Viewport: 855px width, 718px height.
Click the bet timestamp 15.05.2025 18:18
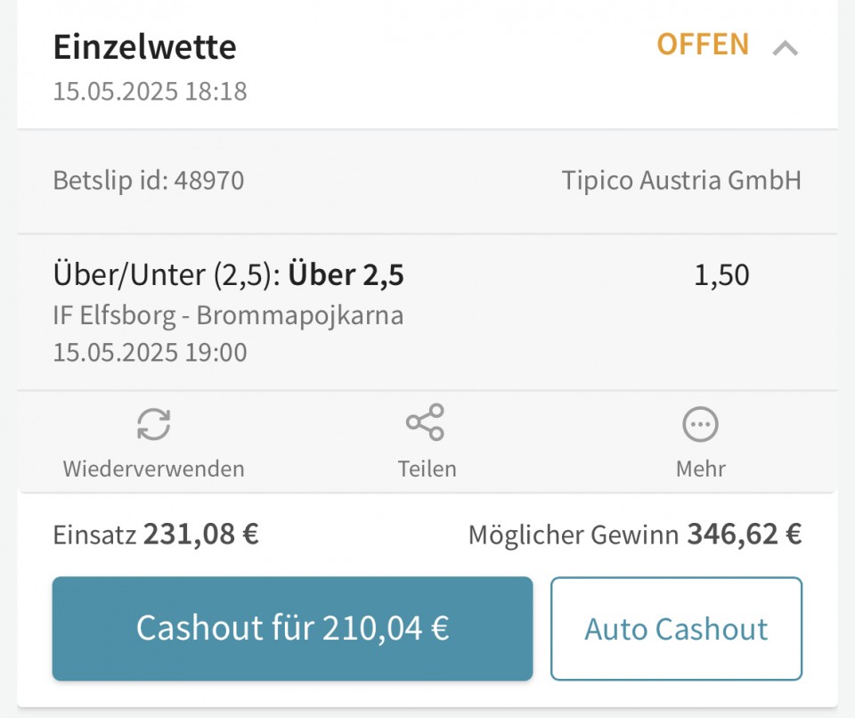coord(150,91)
